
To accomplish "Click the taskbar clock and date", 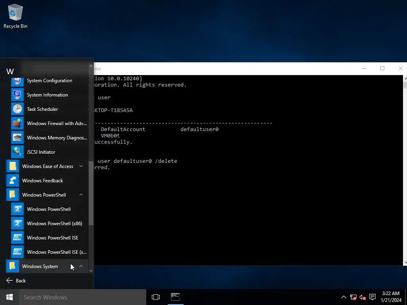I will [x=391, y=297].
